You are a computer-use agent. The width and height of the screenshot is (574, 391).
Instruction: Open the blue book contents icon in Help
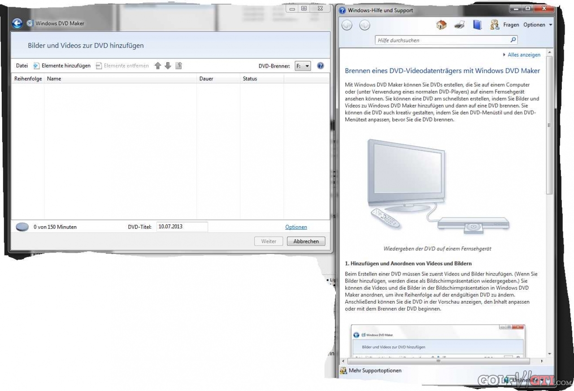[x=477, y=25]
